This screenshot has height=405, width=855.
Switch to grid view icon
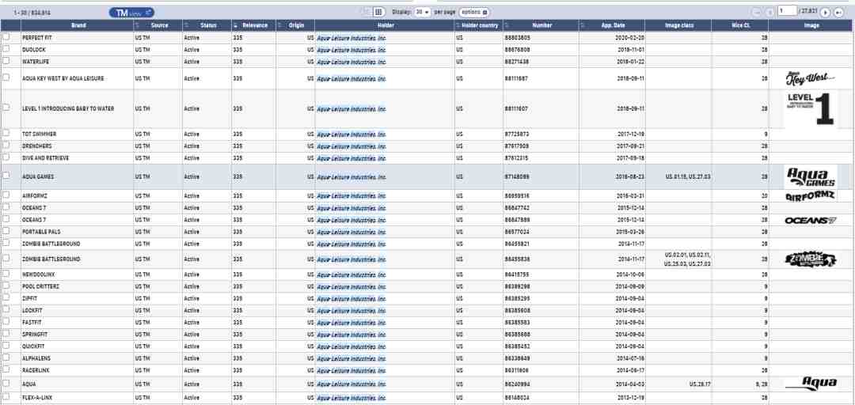pos(378,12)
